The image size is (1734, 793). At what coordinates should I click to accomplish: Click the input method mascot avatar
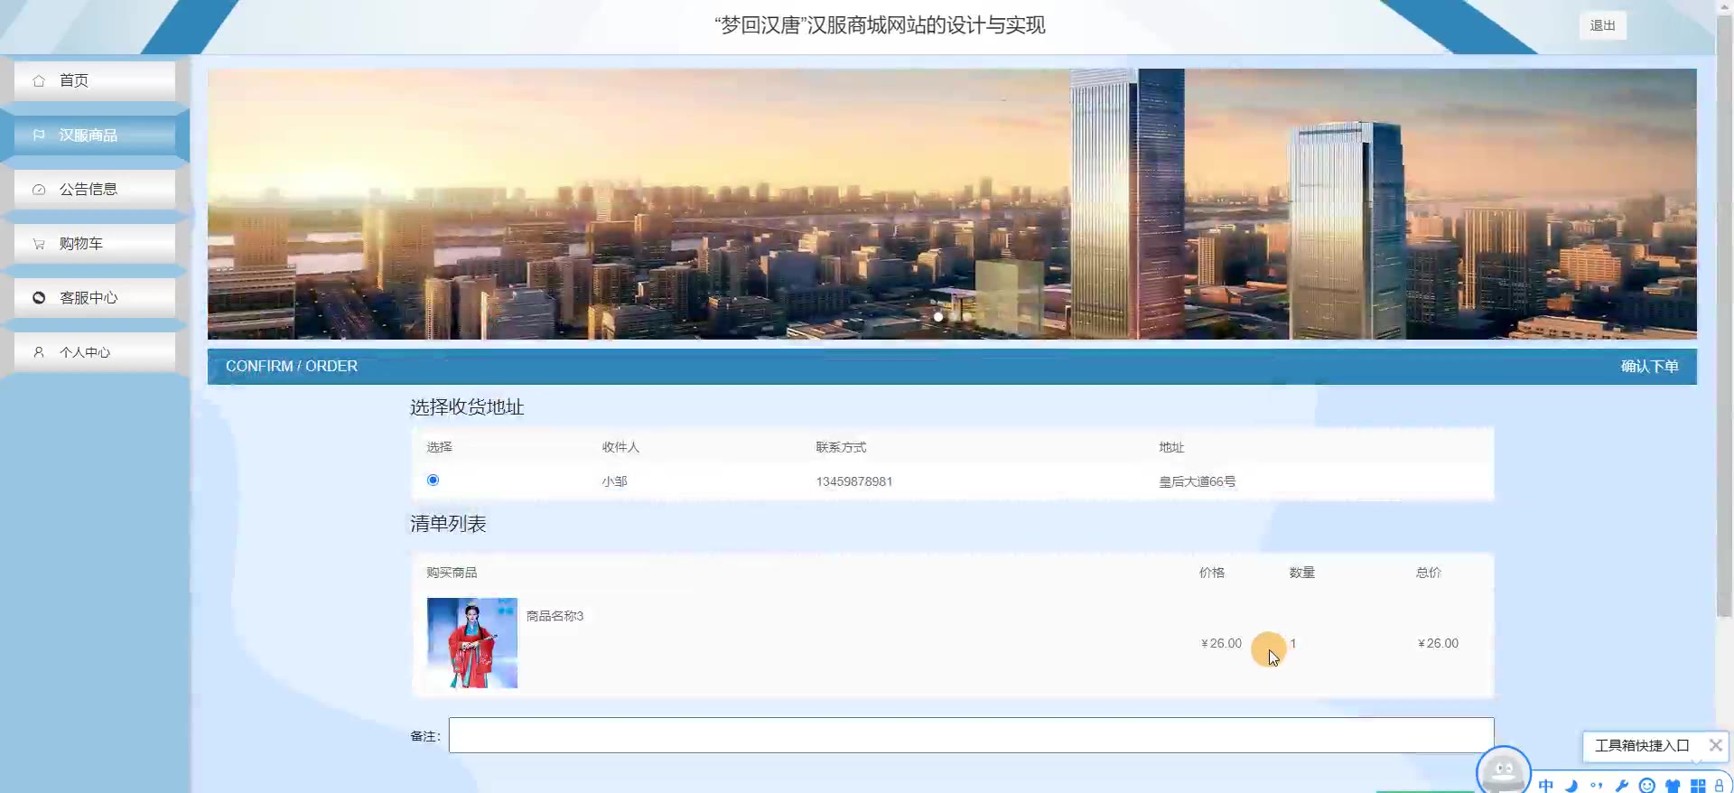(1504, 770)
